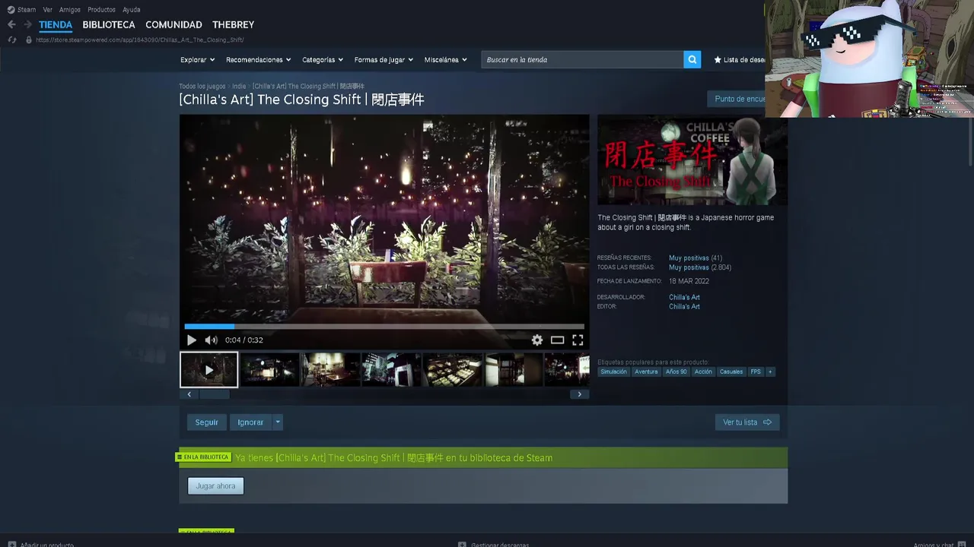Open the Ayuda menu

point(132,10)
